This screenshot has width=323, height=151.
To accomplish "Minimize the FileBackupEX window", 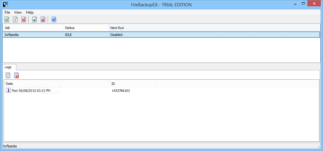I will click(296, 4).
